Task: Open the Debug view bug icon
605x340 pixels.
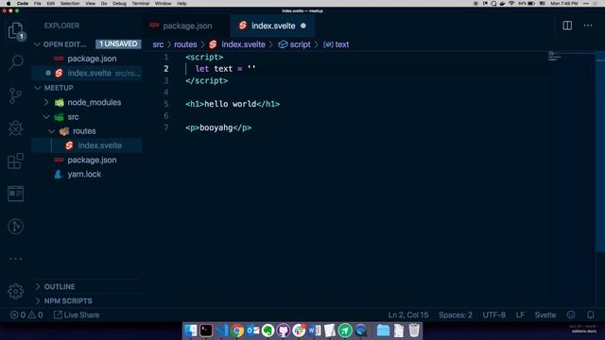Action: tap(15, 128)
